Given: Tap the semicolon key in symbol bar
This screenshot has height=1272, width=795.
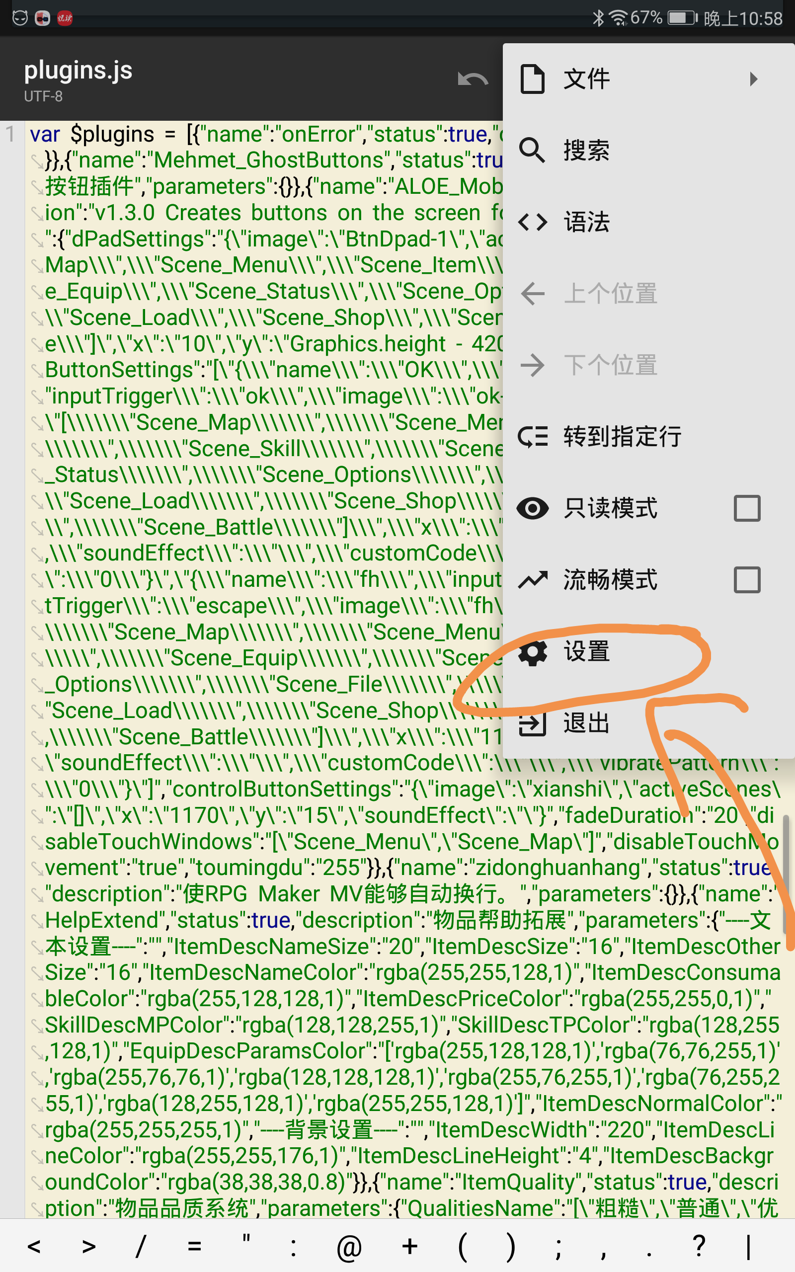Looking at the screenshot, I should click(x=557, y=1247).
